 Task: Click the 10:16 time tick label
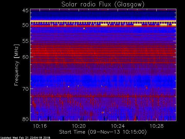[x=40, y=126]
